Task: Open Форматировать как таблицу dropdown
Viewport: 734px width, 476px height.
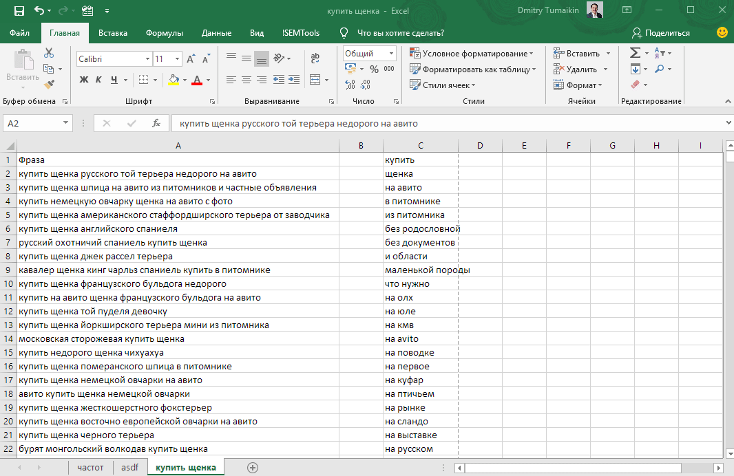Action: (473, 69)
